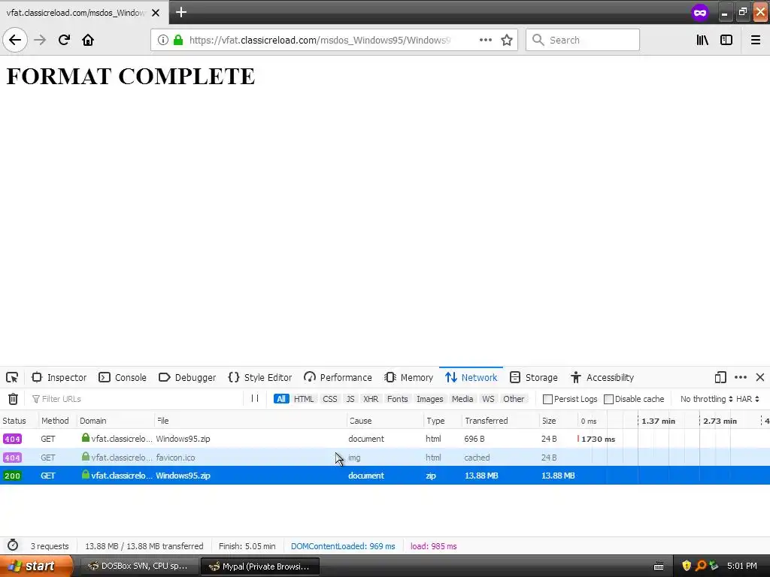The height and width of the screenshot is (577, 770).
Task: Open the Storage tab
Action: (533, 377)
